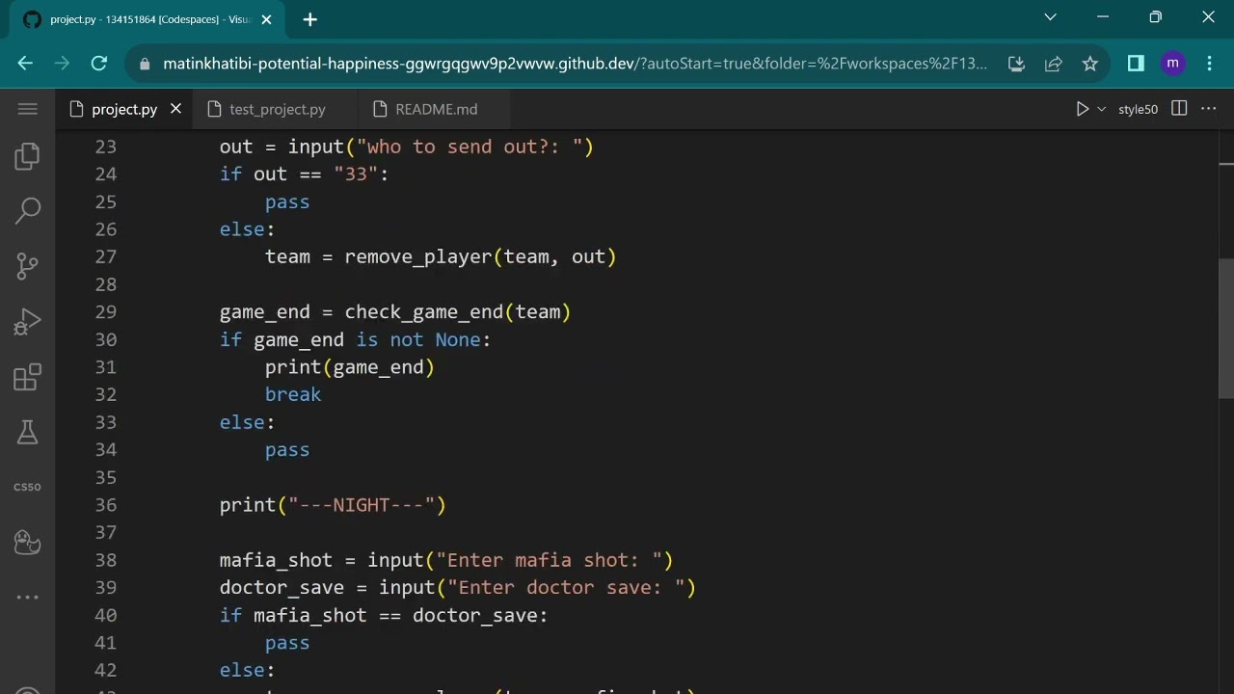Click the "33" string on line 24

pyautogui.click(x=356, y=174)
